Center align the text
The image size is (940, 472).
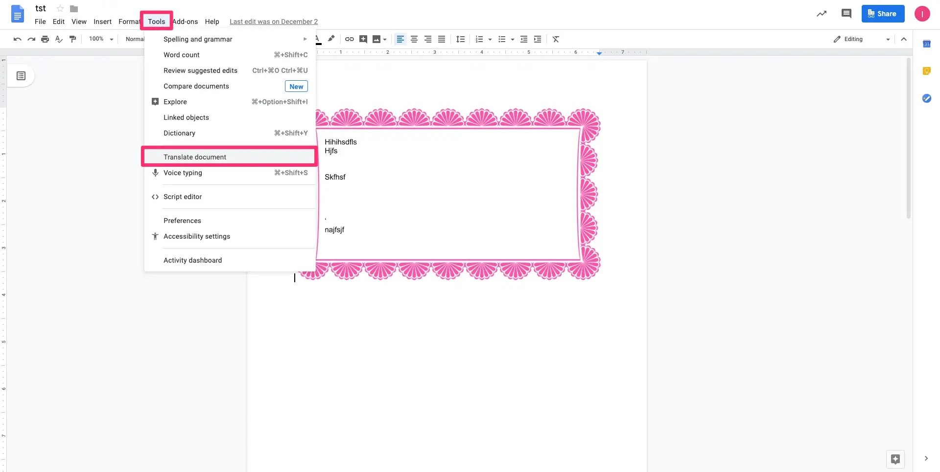click(414, 39)
